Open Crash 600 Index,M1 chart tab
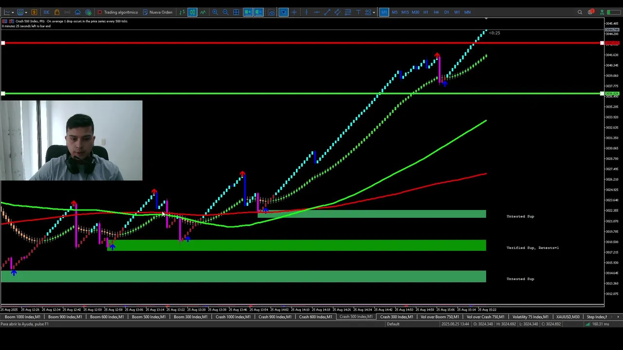Image resolution: width=623 pixels, height=350 pixels. [315, 317]
